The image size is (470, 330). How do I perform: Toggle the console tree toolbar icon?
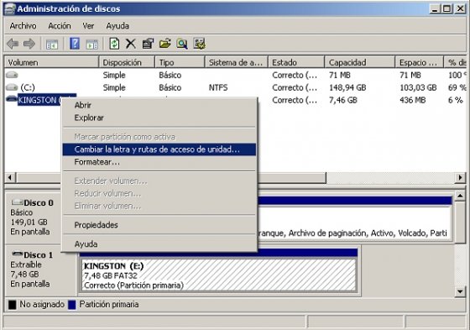tap(52, 45)
